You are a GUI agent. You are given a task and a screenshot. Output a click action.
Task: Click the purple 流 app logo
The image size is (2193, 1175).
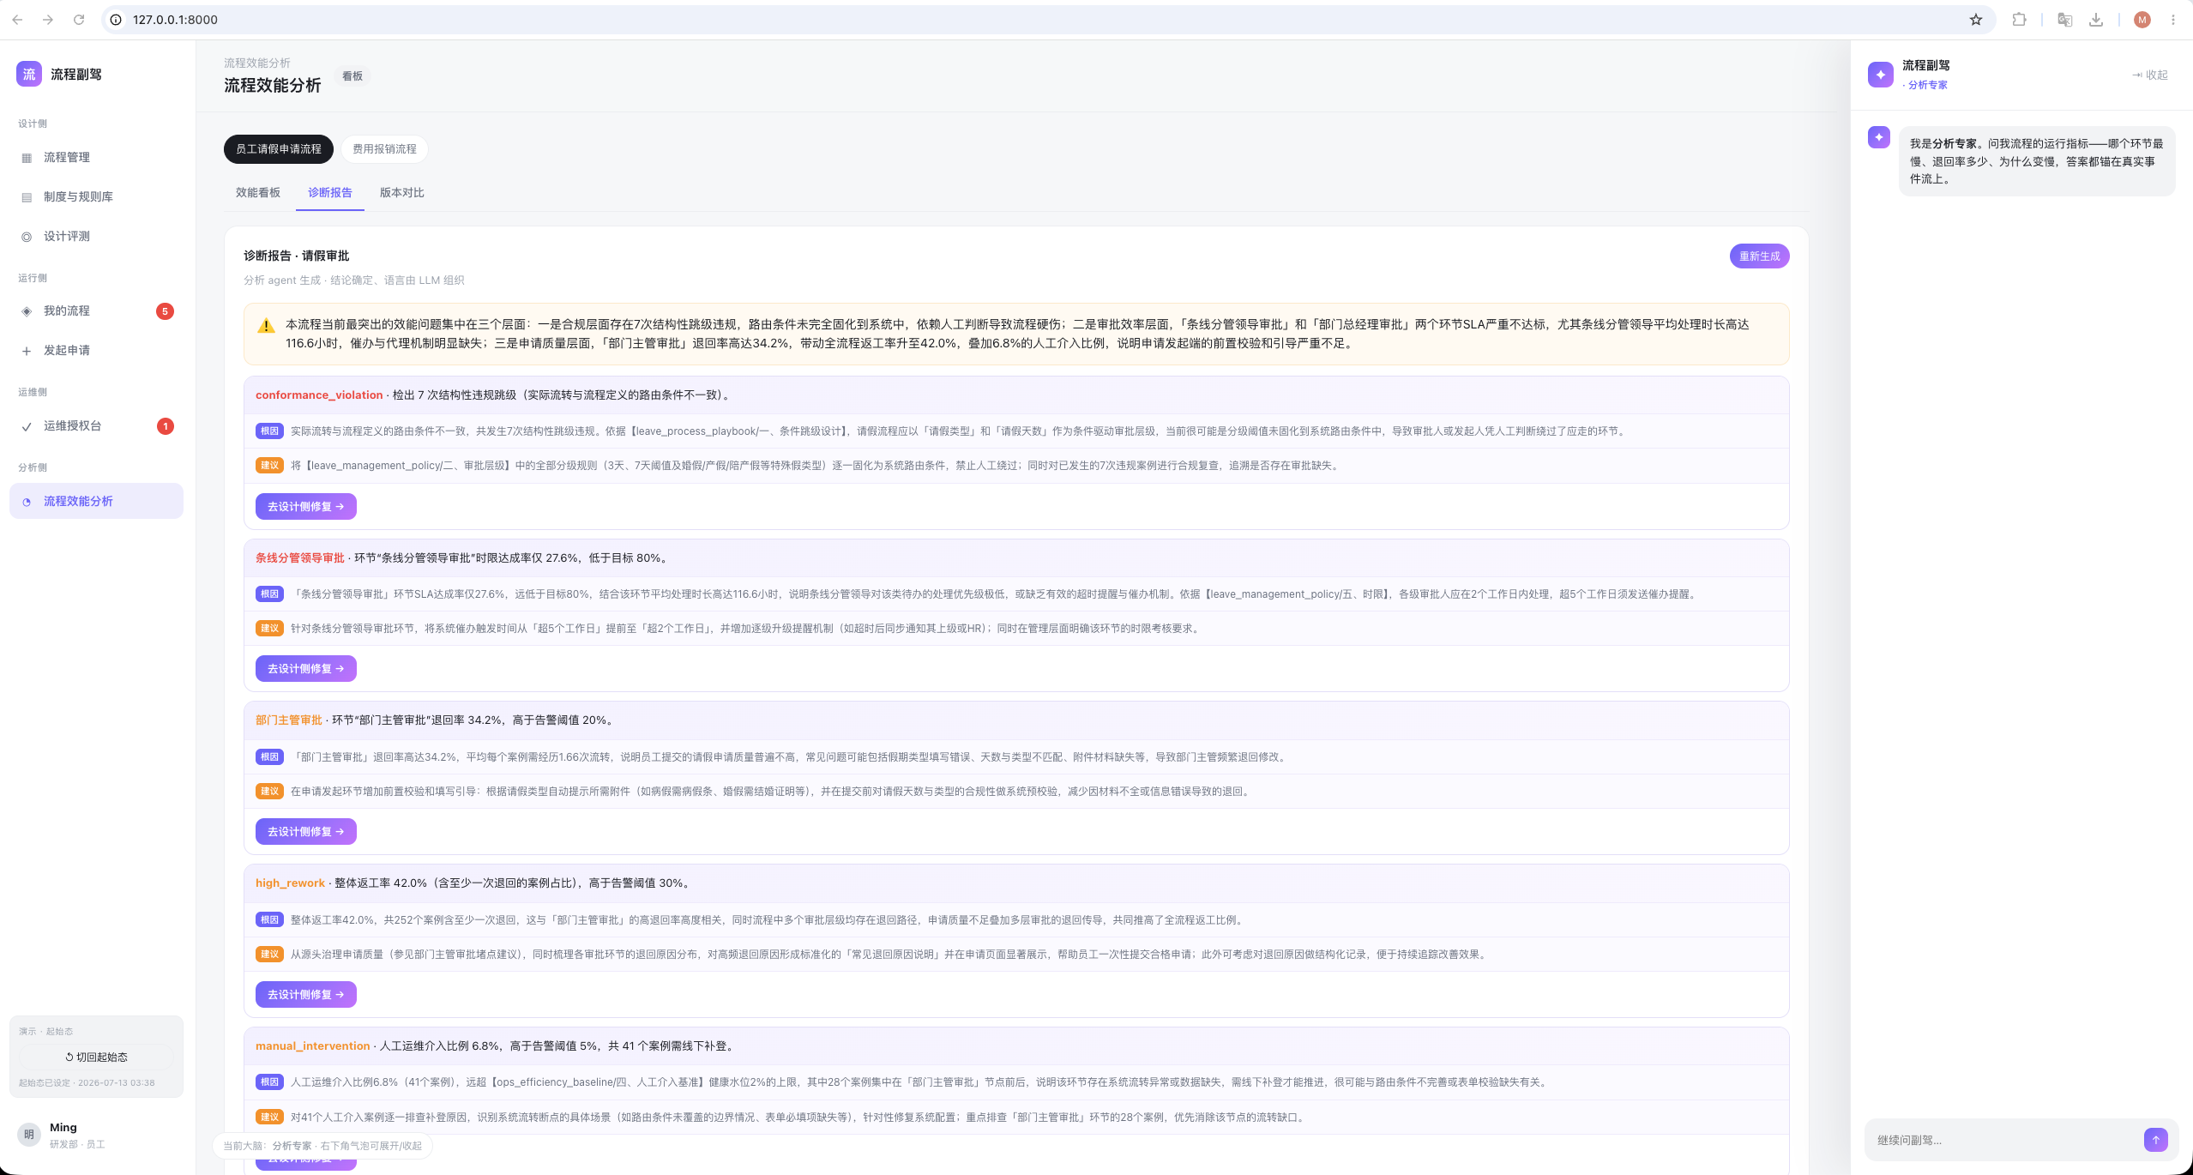tap(29, 74)
